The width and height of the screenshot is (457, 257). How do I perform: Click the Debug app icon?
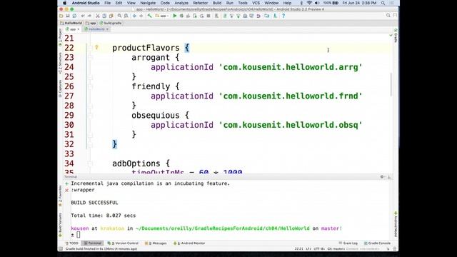point(181,16)
